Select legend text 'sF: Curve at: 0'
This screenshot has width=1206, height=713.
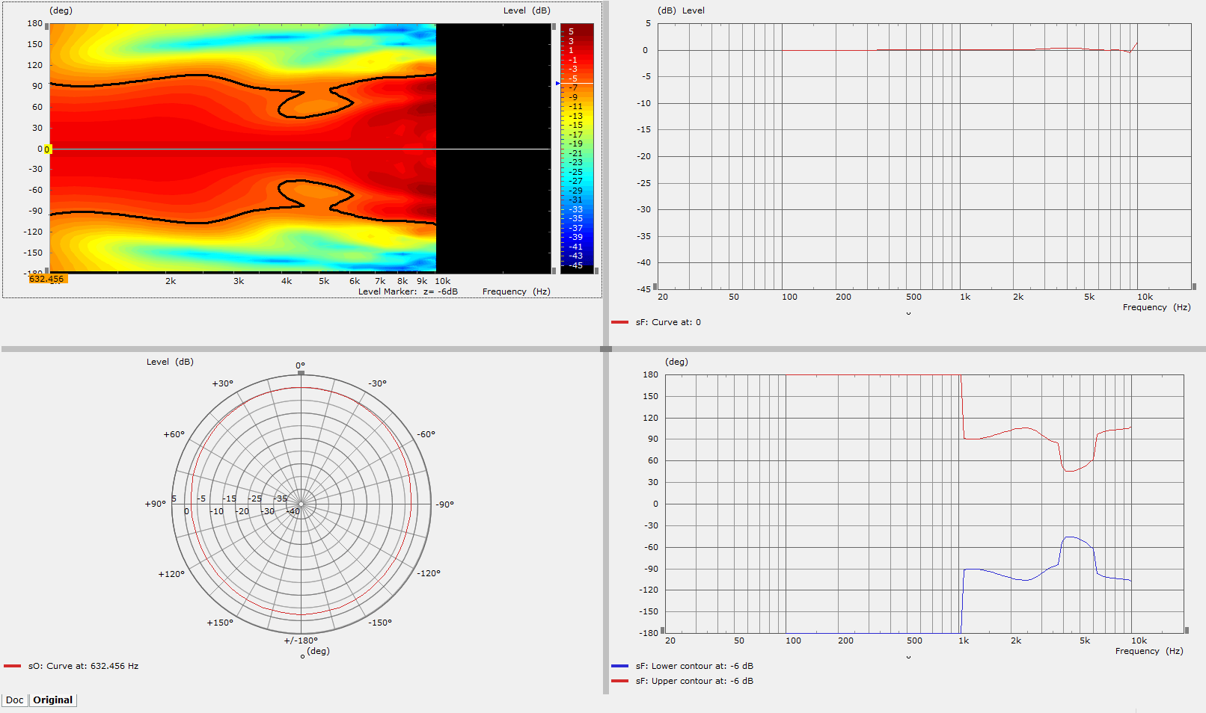pos(668,322)
